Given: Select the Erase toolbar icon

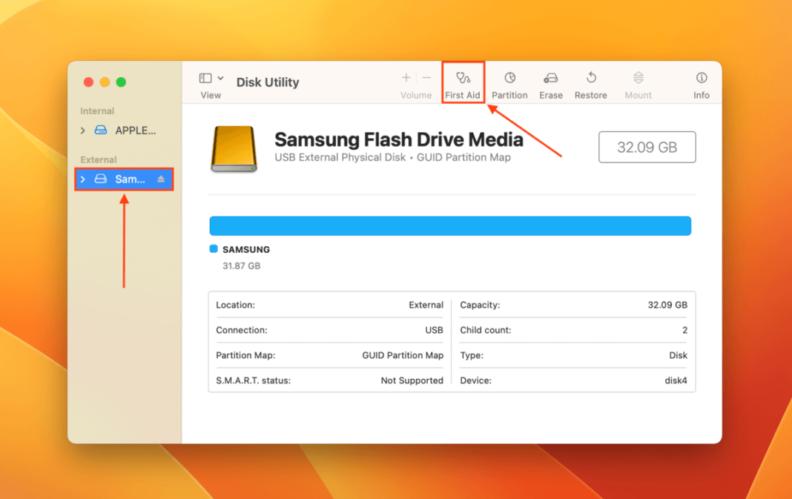Looking at the screenshot, I should point(550,82).
